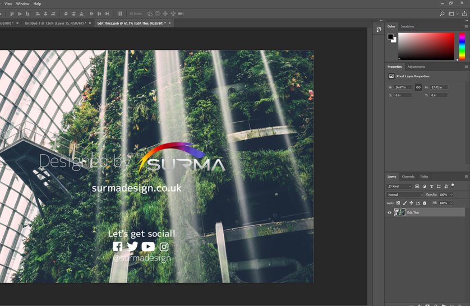
Task: Expand workspace switcher dropdown arrow
Action: pos(458,14)
